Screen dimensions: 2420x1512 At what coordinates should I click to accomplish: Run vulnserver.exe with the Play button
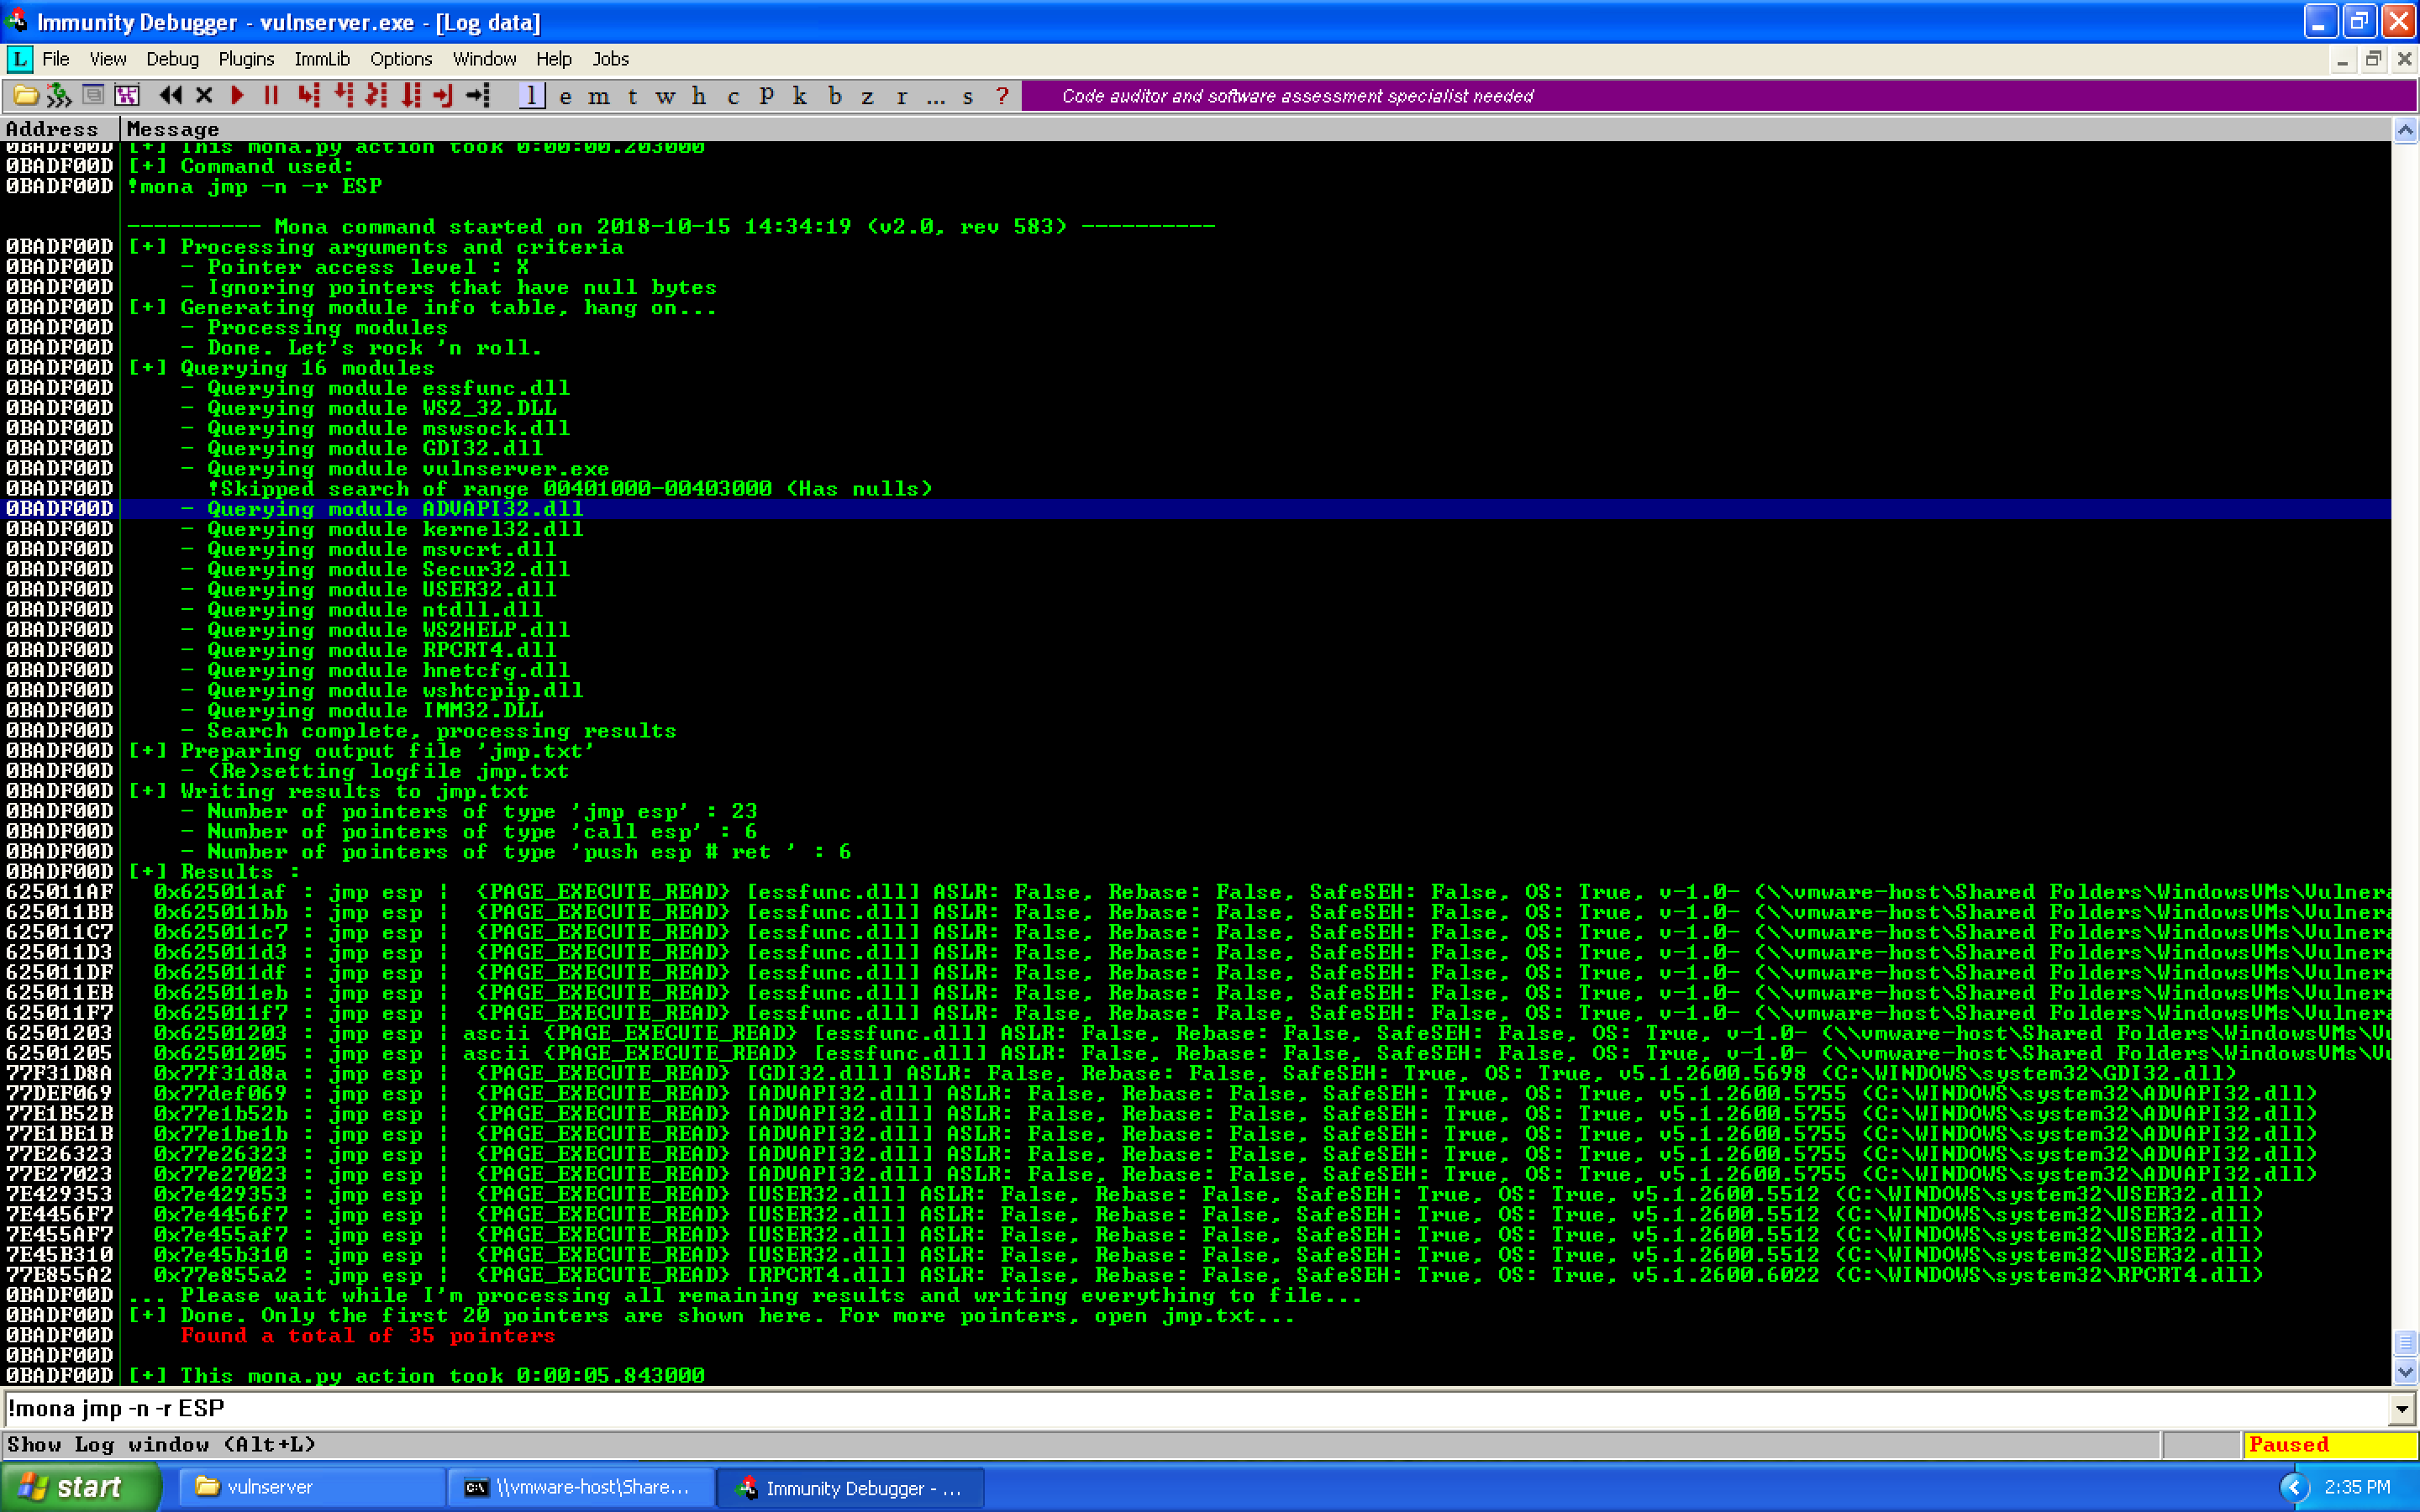[x=237, y=96]
